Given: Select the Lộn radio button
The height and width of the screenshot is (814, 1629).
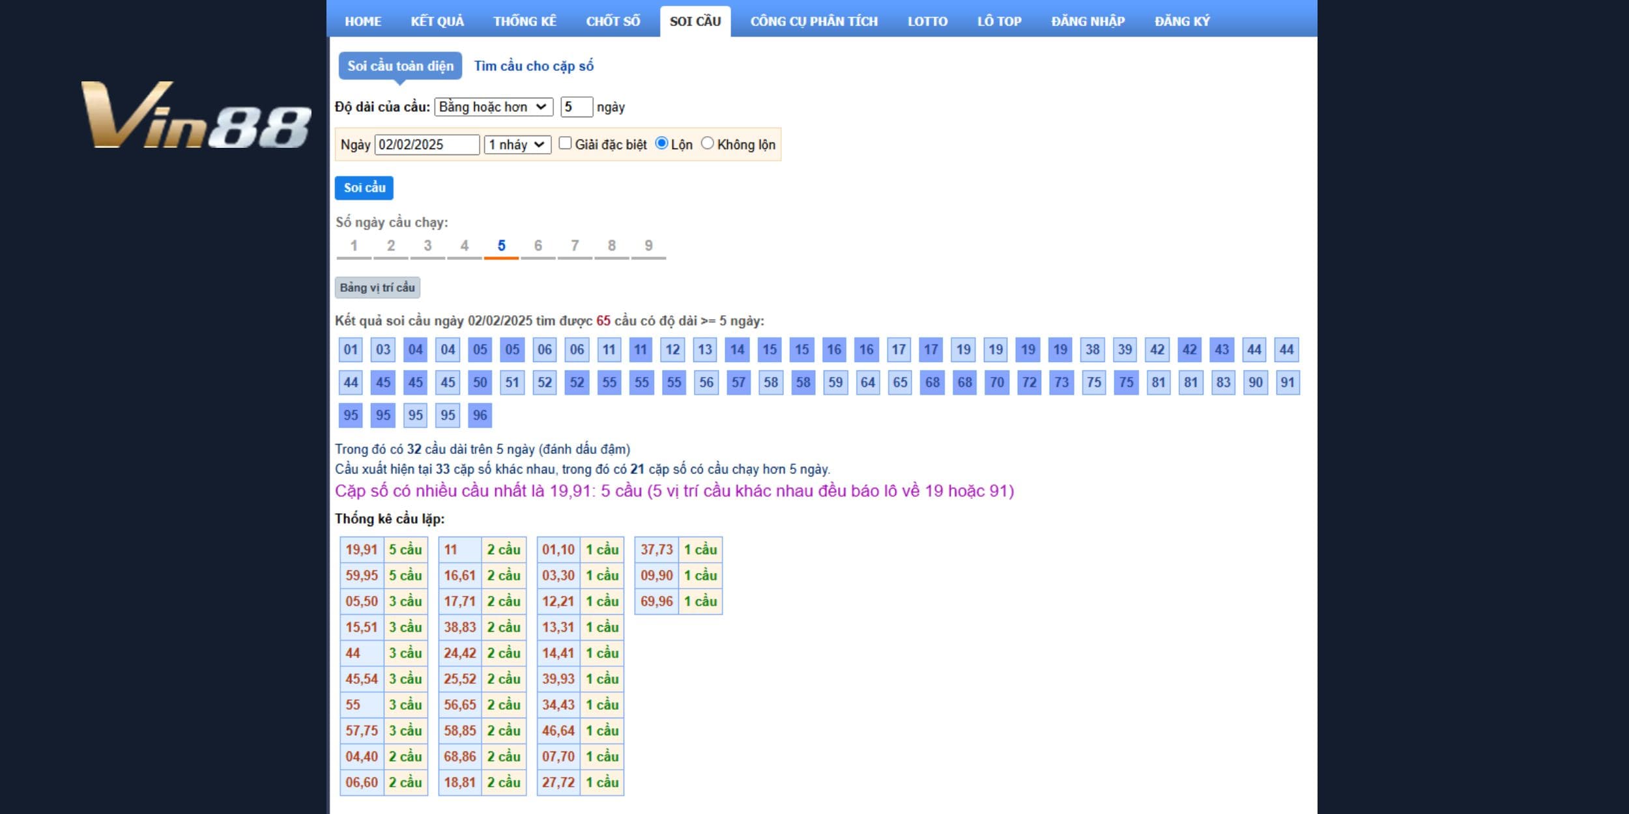Looking at the screenshot, I should click(x=661, y=143).
